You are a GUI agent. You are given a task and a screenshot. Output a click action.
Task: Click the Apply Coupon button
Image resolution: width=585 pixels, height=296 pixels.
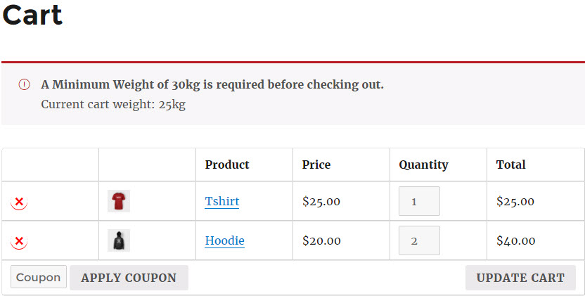tap(129, 278)
